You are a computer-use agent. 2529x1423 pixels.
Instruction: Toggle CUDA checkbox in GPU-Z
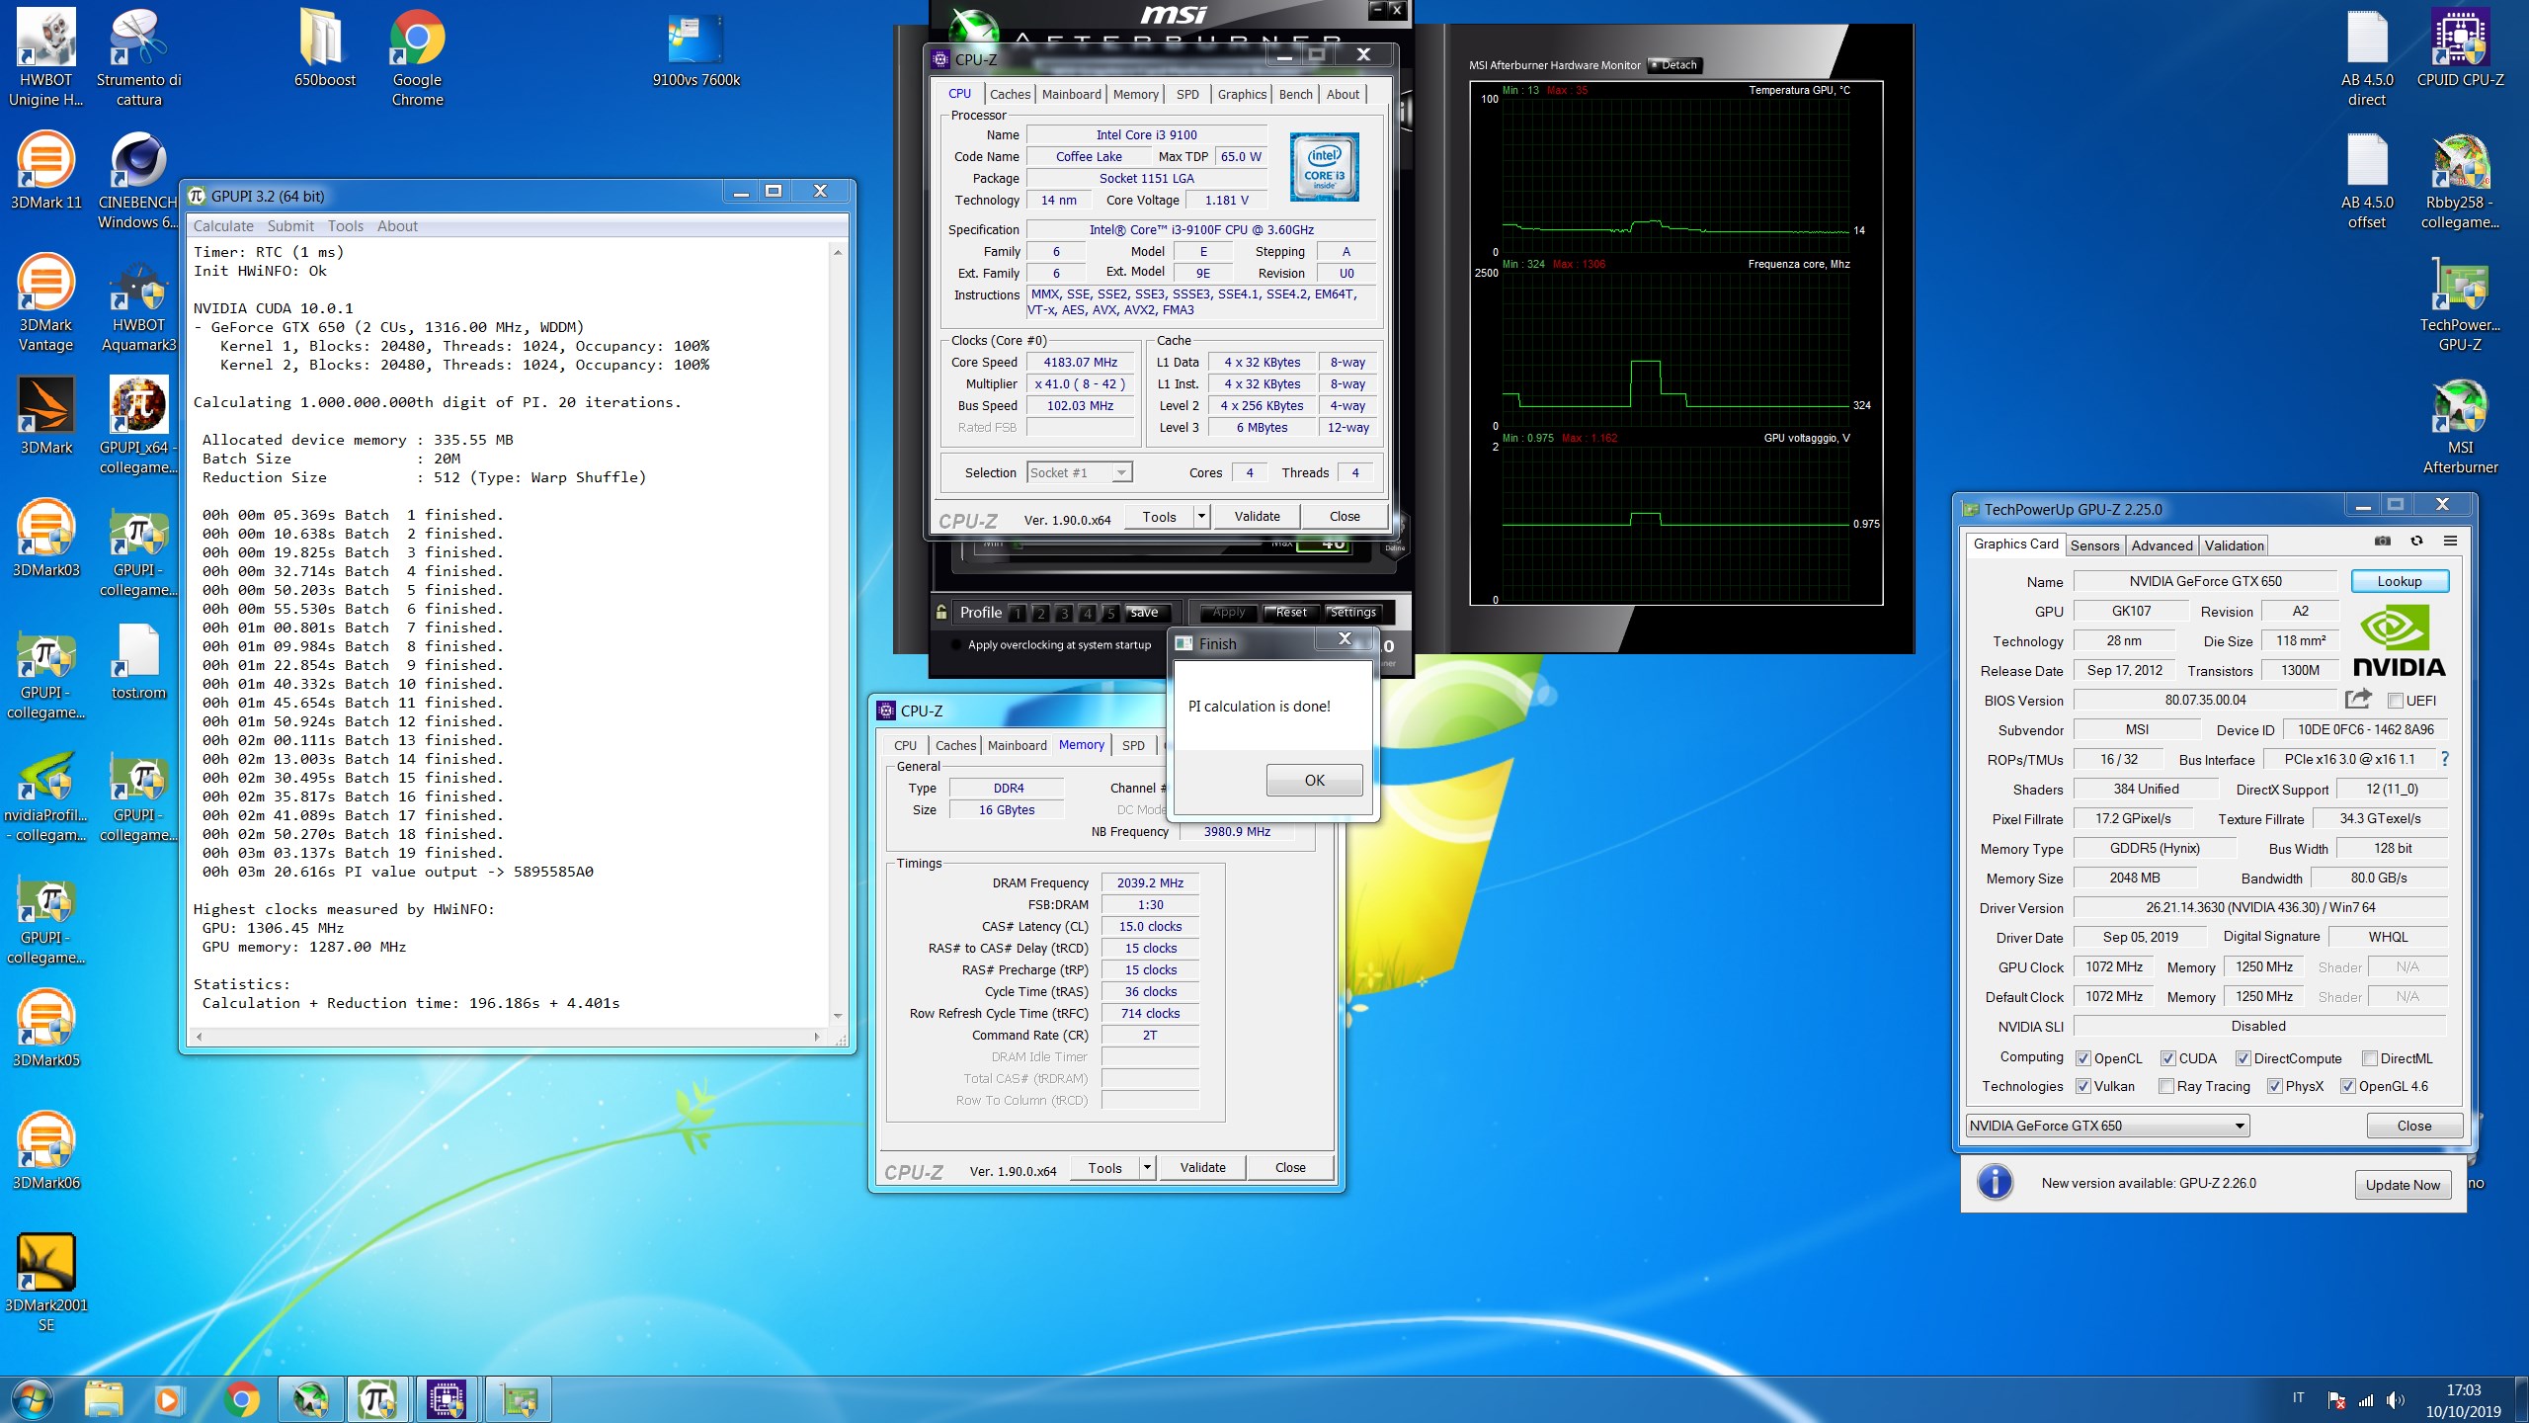pos(2168,1058)
